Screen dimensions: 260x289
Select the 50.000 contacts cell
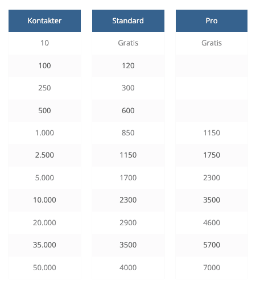[x=44, y=267]
